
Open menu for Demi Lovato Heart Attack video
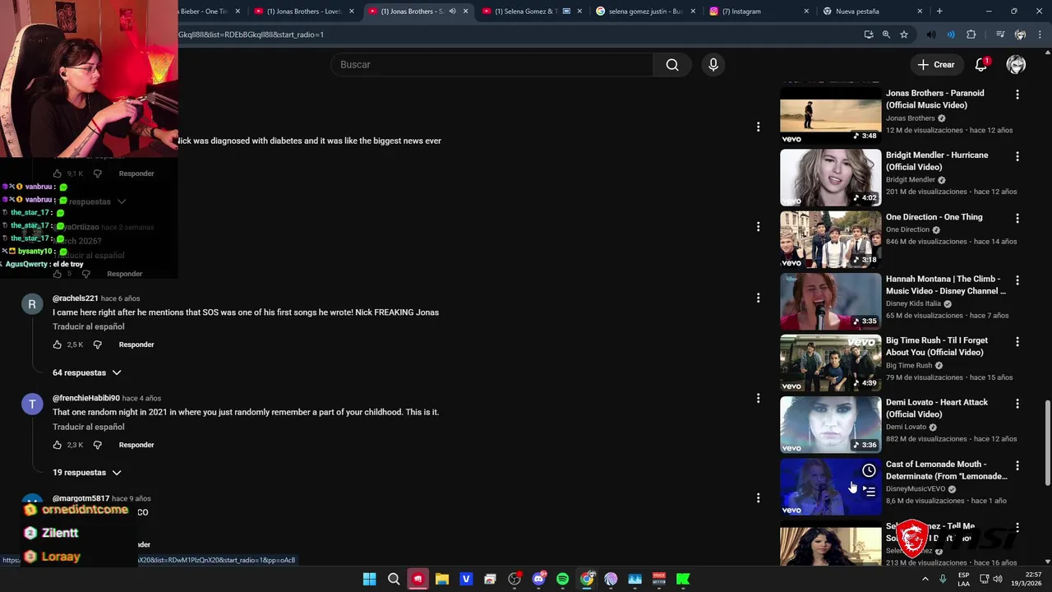(1017, 404)
